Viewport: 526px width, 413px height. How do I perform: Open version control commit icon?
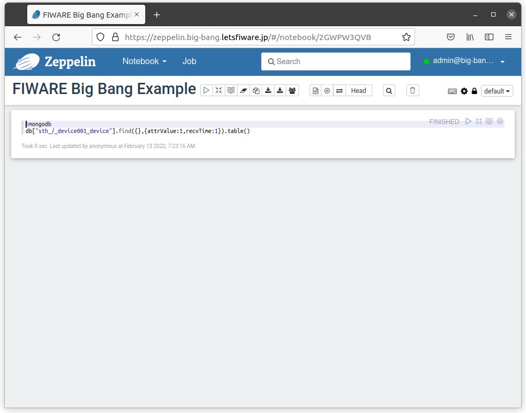click(315, 91)
